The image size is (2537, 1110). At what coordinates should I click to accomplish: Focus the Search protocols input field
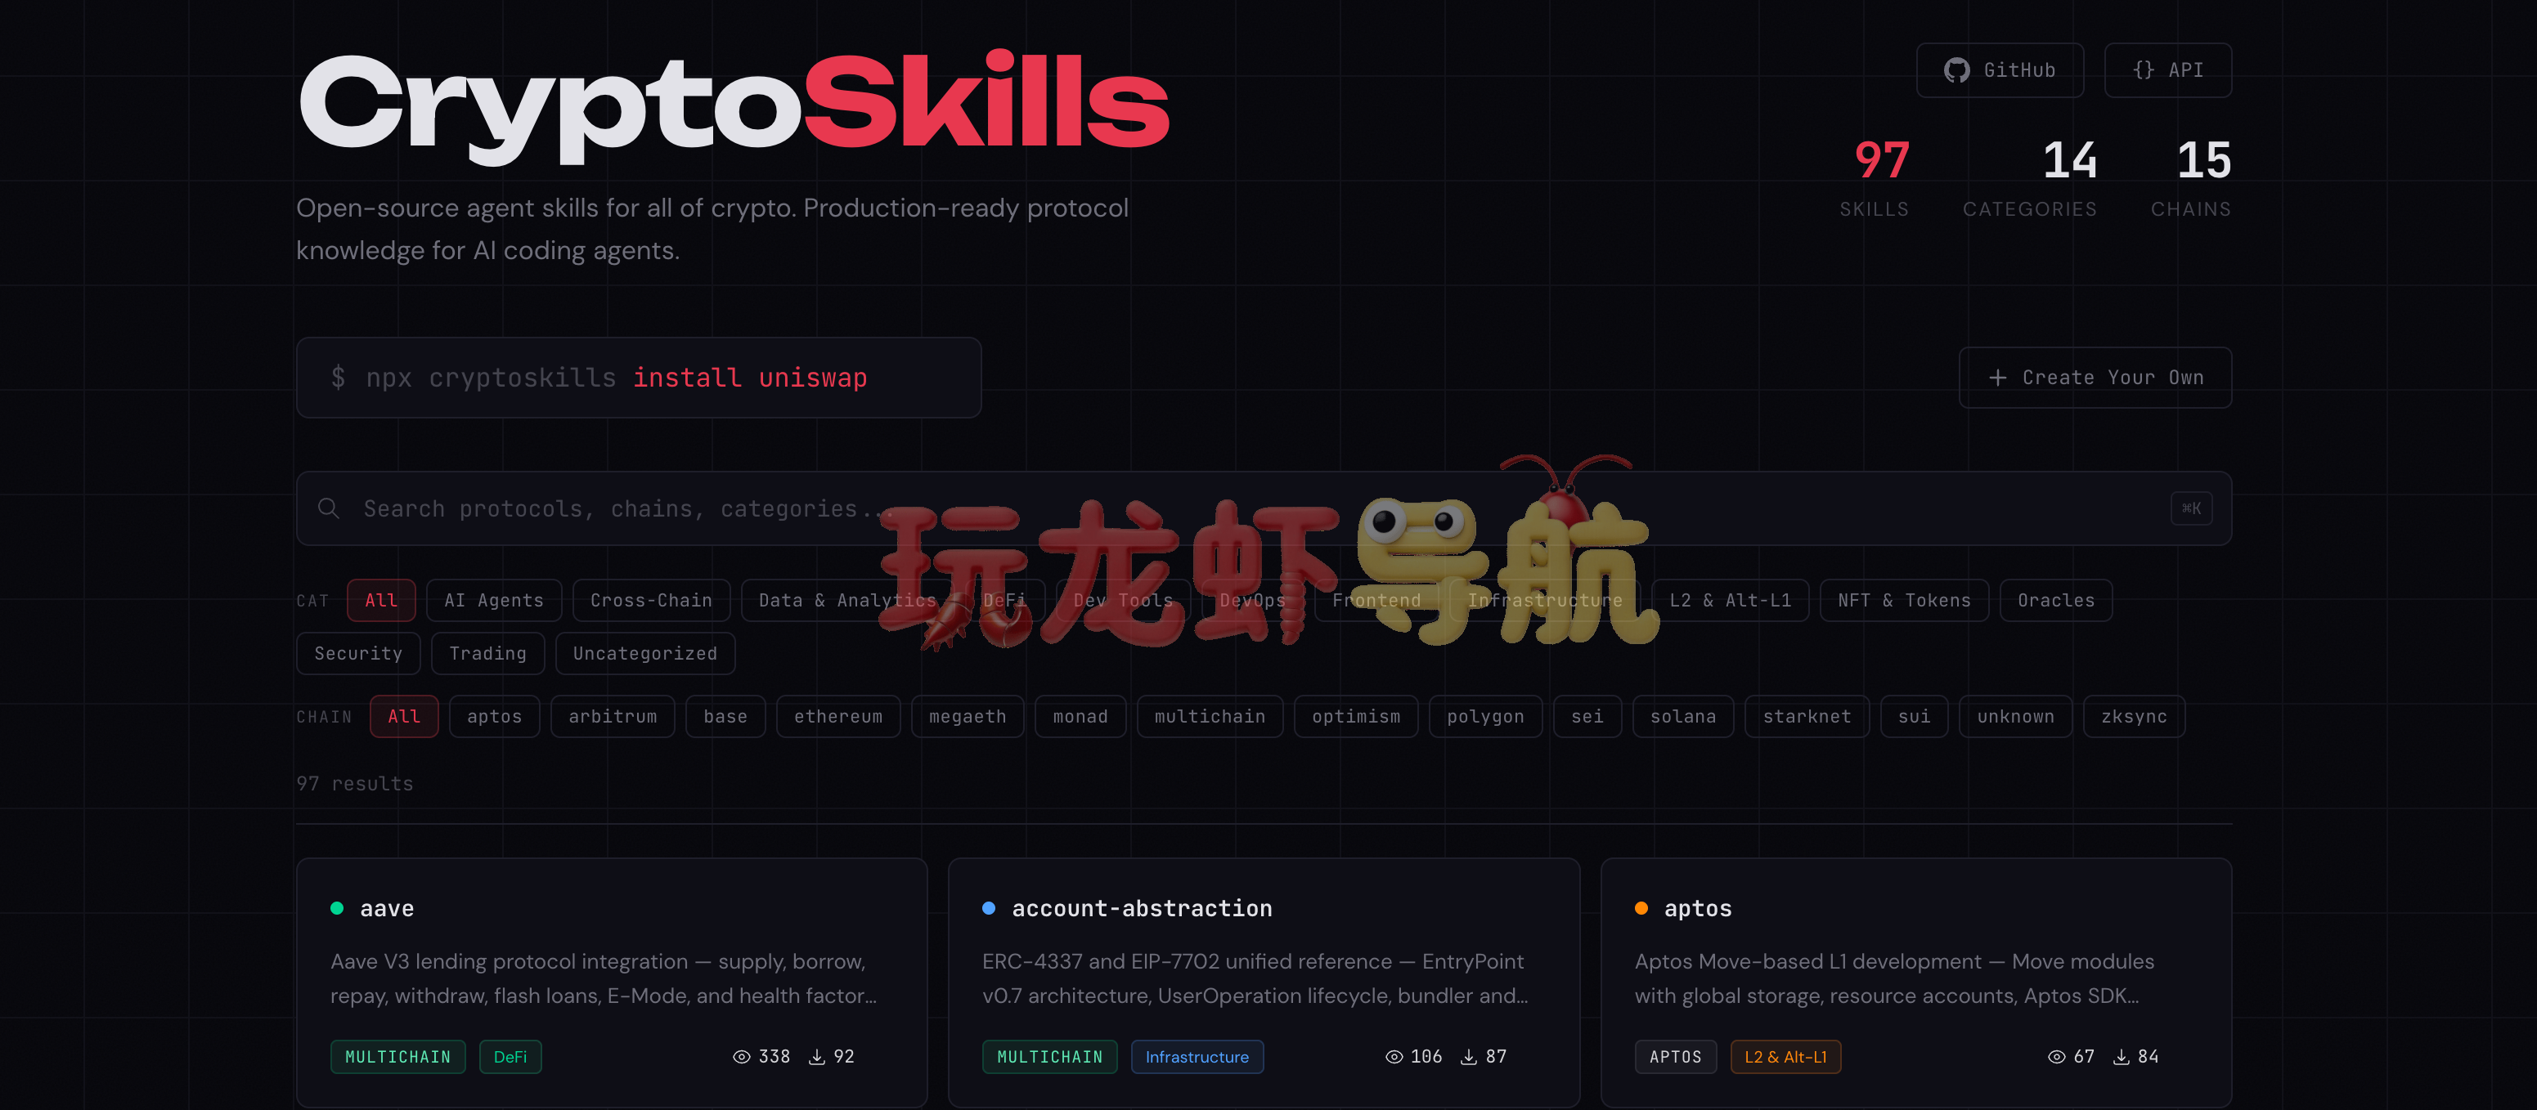[1264, 508]
